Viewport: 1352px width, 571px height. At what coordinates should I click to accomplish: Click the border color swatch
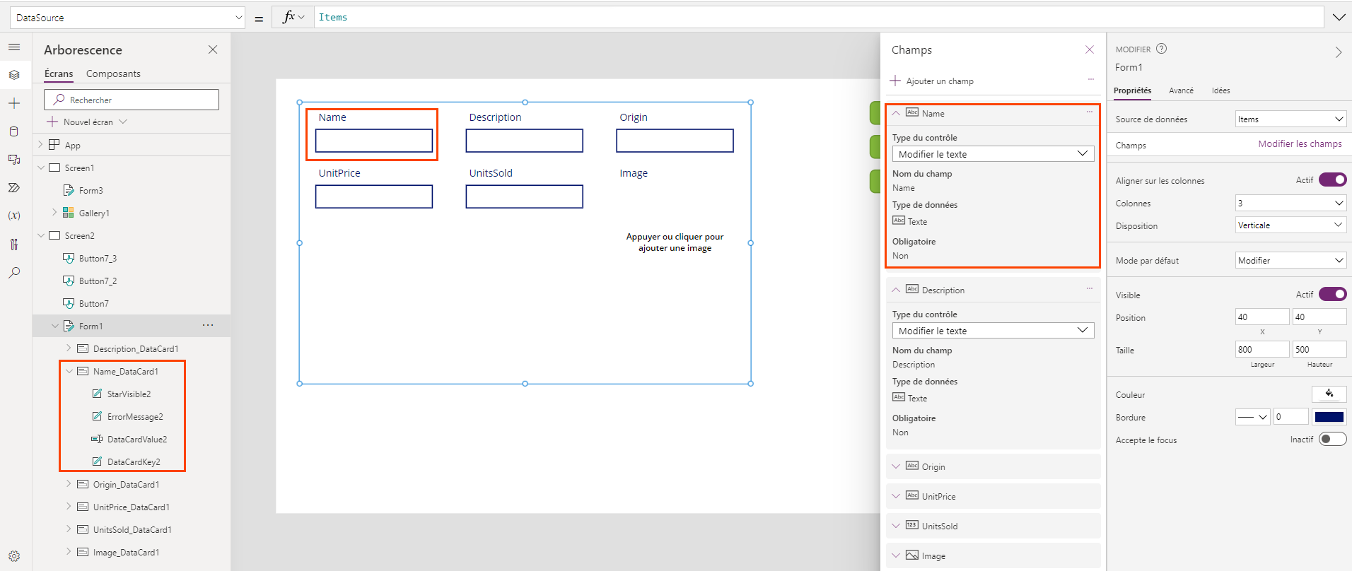pyautogui.click(x=1329, y=417)
